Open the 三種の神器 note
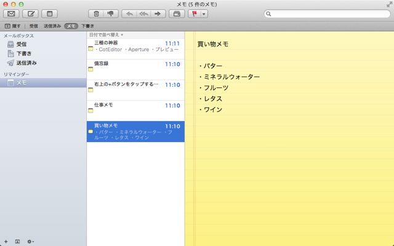 tap(135, 49)
